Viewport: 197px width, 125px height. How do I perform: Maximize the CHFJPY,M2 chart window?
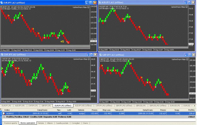click(x=91, y=55)
